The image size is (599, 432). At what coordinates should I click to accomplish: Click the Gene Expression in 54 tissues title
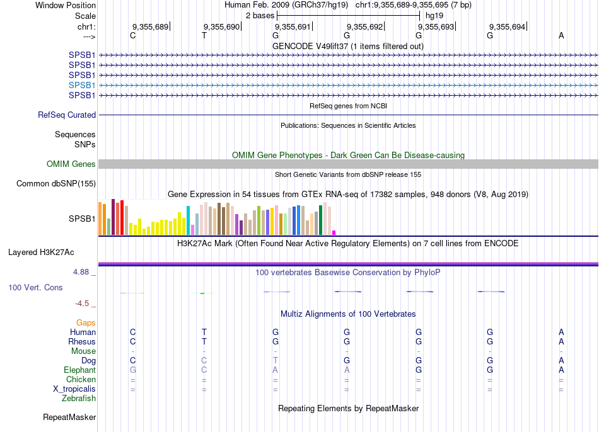coord(348,194)
